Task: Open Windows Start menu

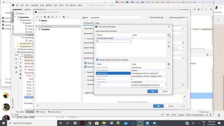Action: click(x=3, y=123)
